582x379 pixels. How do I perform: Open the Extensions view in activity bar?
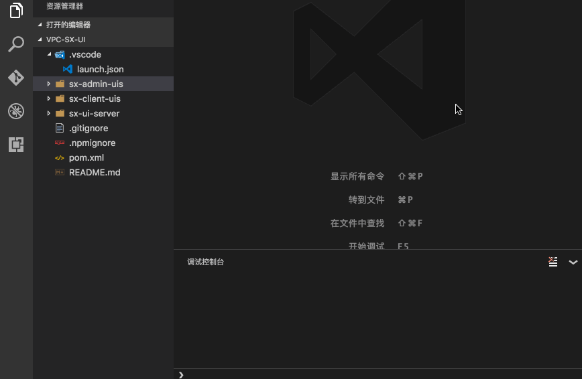[16, 145]
